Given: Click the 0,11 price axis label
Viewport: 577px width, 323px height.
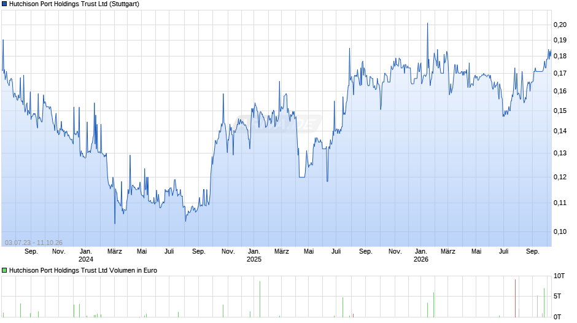Looking at the screenshot, I should click(560, 203).
